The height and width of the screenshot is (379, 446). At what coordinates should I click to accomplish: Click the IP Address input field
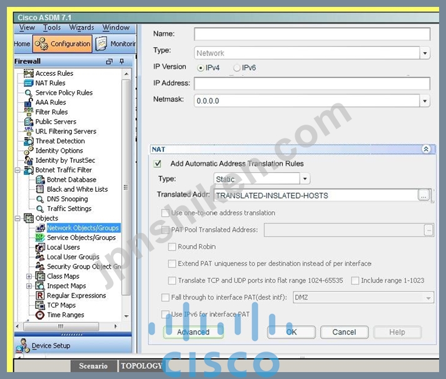pyautogui.click(x=312, y=83)
